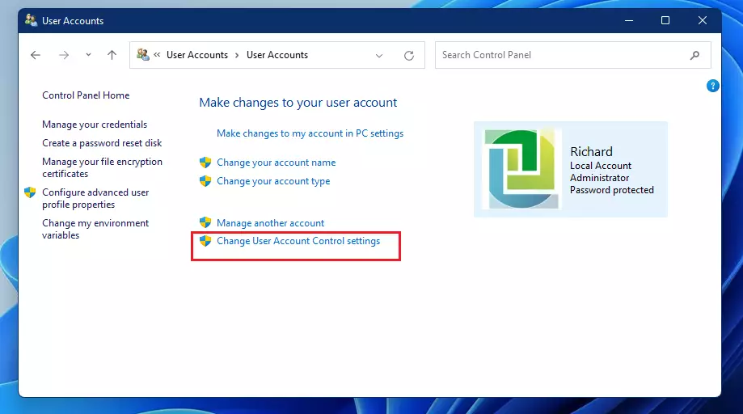Minimize the User Accounts window
The width and height of the screenshot is (743, 414).
[x=629, y=20]
